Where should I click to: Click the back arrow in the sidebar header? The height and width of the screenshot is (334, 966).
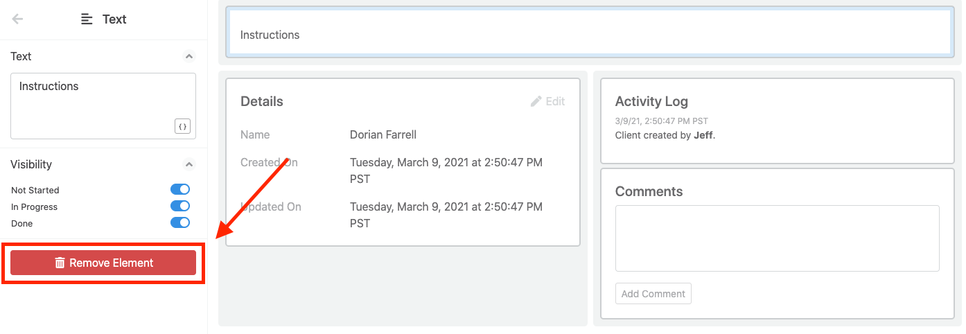click(x=18, y=19)
